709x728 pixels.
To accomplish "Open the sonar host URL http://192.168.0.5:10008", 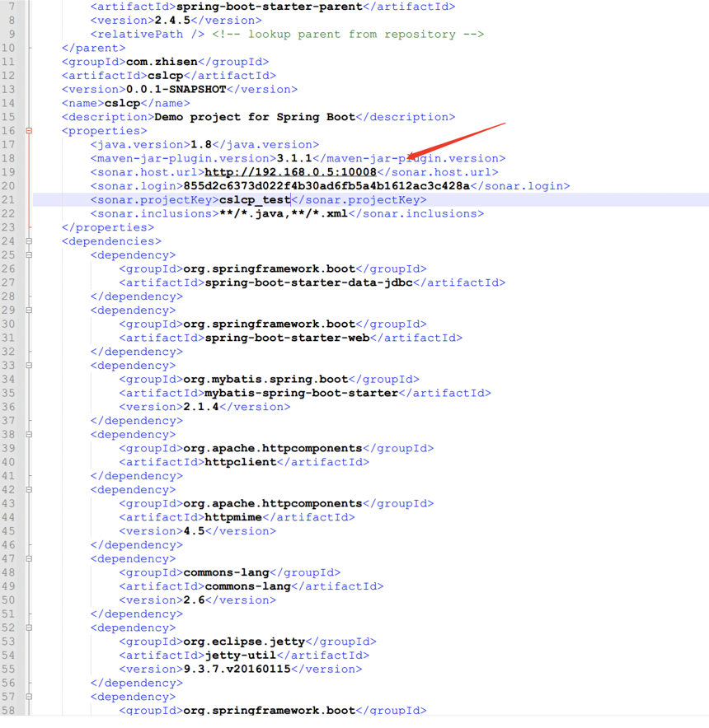I will [x=290, y=172].
